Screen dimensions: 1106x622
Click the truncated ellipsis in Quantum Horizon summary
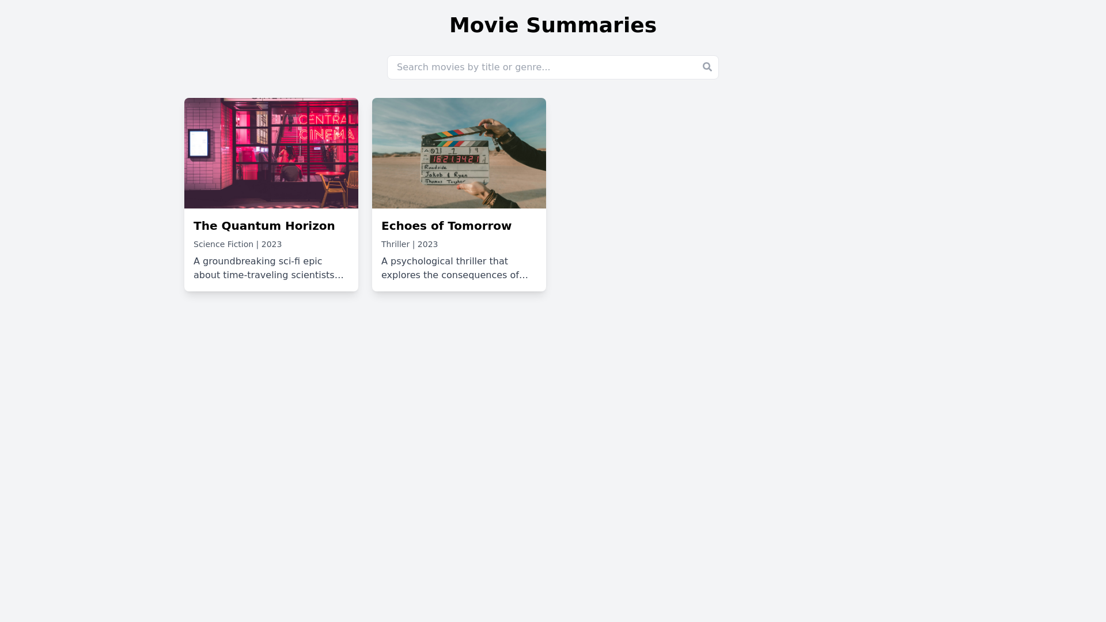click(339, 275)
